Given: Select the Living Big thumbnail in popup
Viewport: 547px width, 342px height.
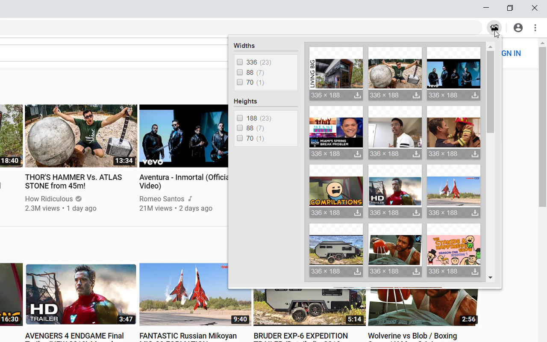Looking at the screenshot, I should click(336, 74).
